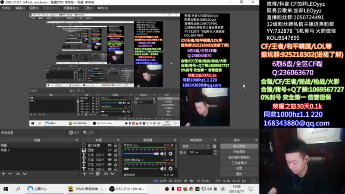
Task: Click 启动虚拟摄像机 button
Action: point(239,157)
